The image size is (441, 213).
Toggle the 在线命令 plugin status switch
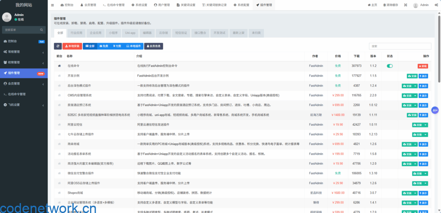click(390, 66)
